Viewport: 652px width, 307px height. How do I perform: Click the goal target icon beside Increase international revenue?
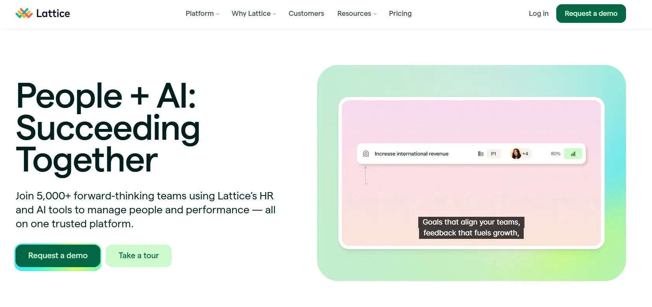[x=366, y=154]
